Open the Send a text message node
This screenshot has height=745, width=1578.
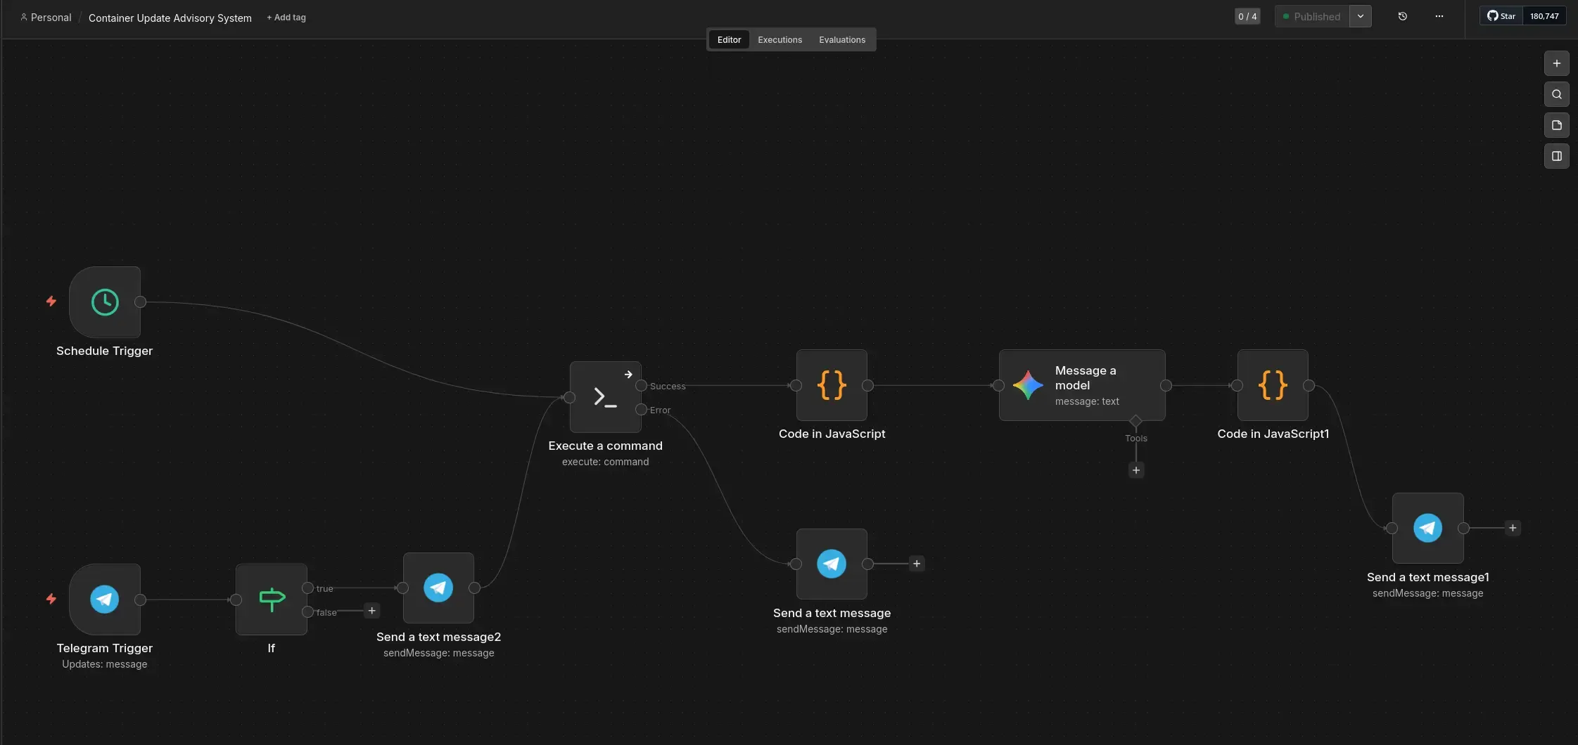831,564
